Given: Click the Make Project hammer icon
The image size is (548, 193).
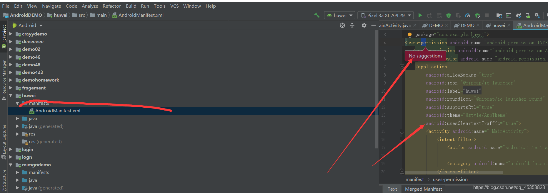Looking at the screenshot, I should tap(317, 15).
